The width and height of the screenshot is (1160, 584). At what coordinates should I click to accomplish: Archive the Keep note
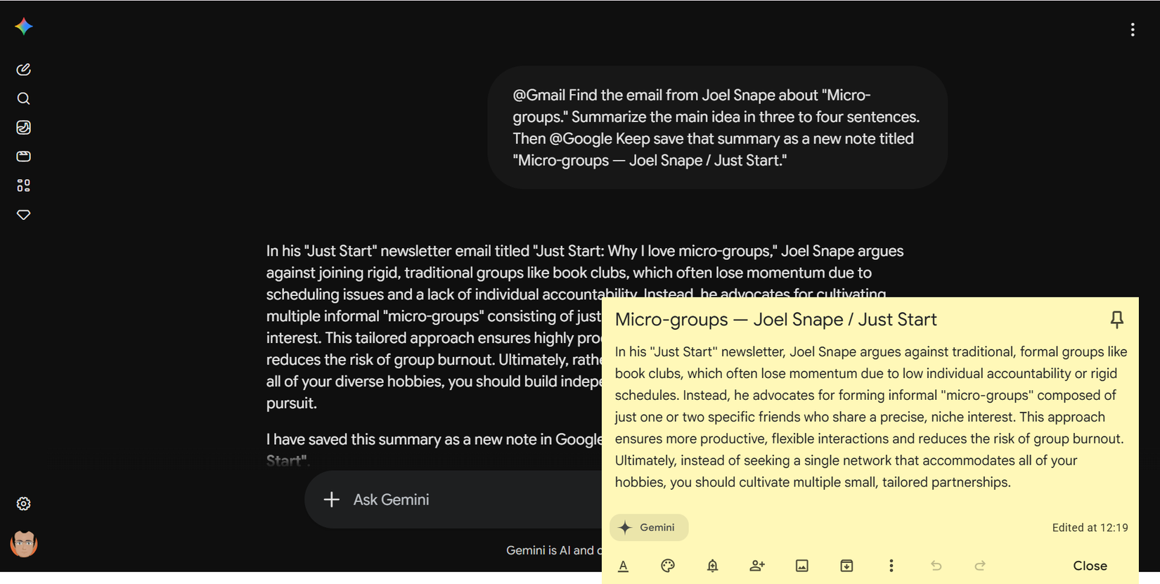click(846, 566)
